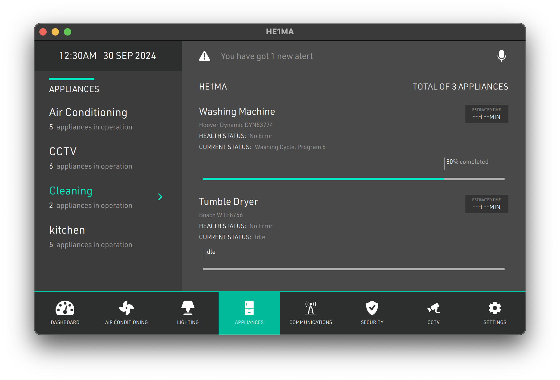Screen dimensions: 560x380
Task: Click '2 appliances in operation' under Cleaning
Action: pyautogui.click(x=91, y=206)
